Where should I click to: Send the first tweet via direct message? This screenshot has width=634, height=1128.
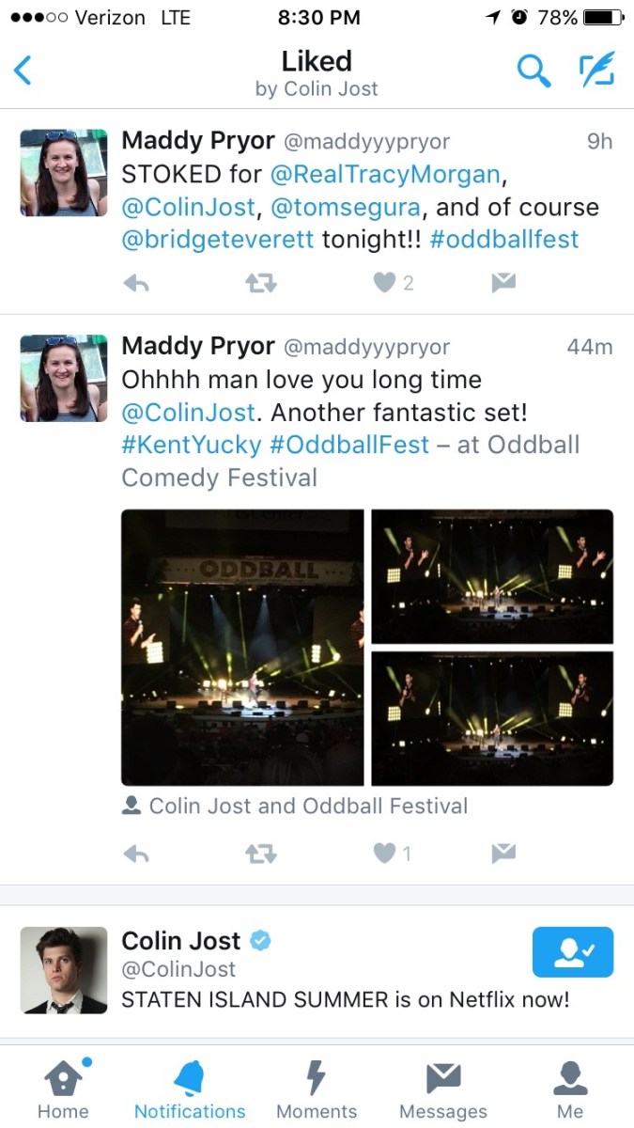503,282
